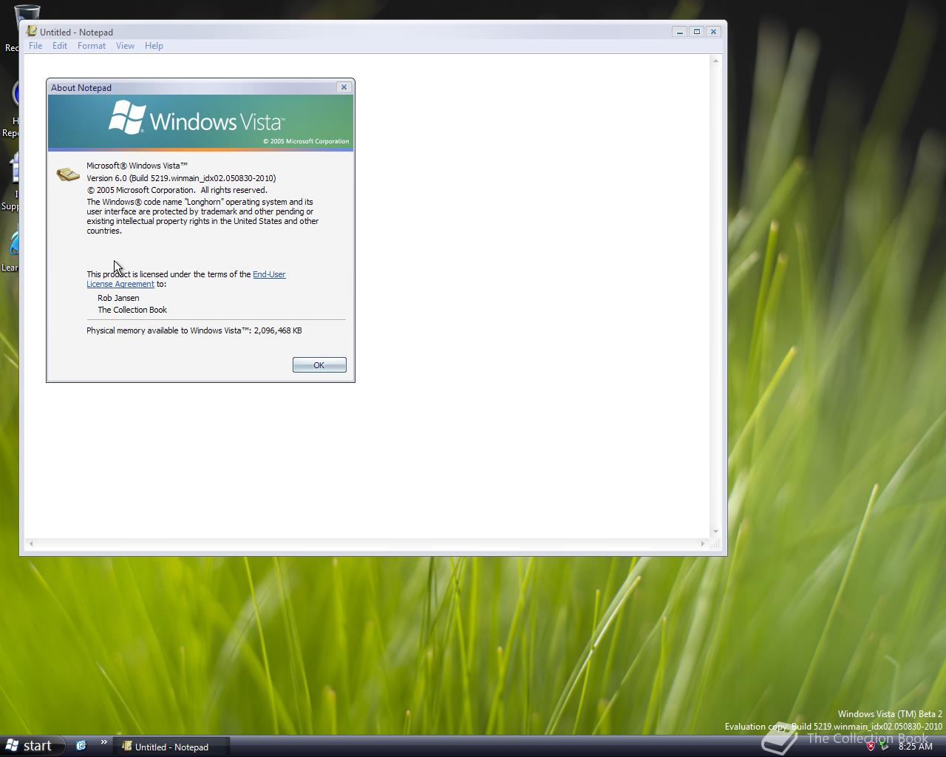Click the network tray icon

click(884, 746)
